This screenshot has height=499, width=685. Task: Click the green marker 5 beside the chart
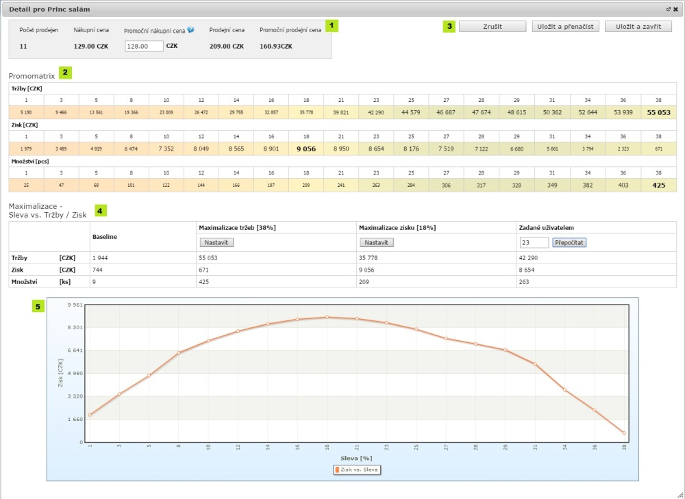coord(38,306)
